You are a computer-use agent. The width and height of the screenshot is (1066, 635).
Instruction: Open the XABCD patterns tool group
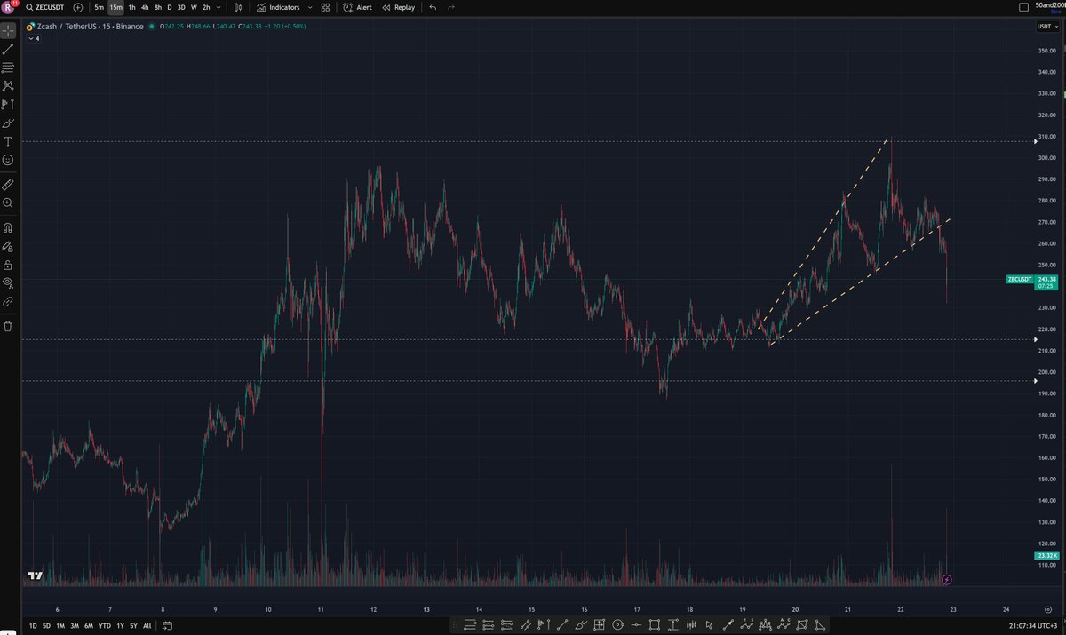coord(8,86)
